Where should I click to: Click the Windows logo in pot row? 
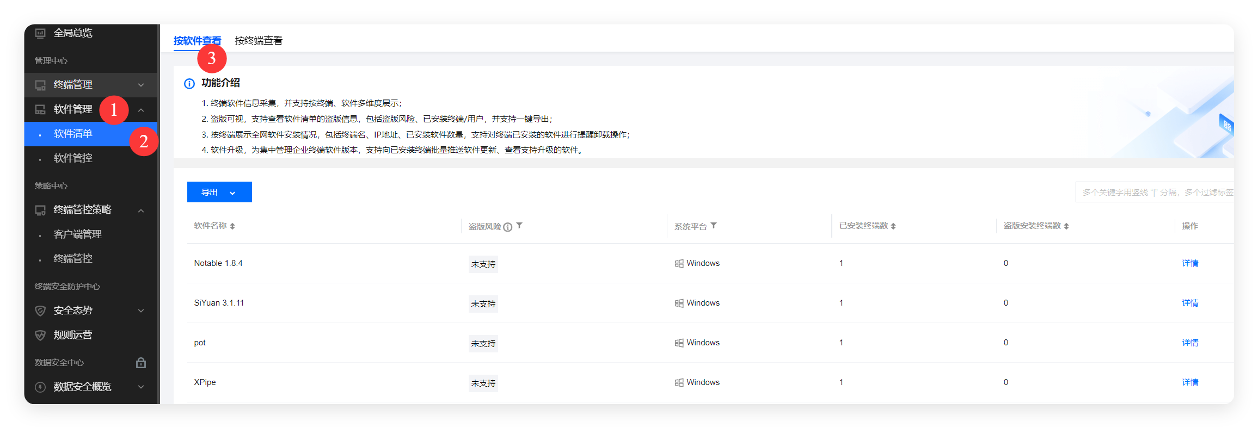point(679,343)
